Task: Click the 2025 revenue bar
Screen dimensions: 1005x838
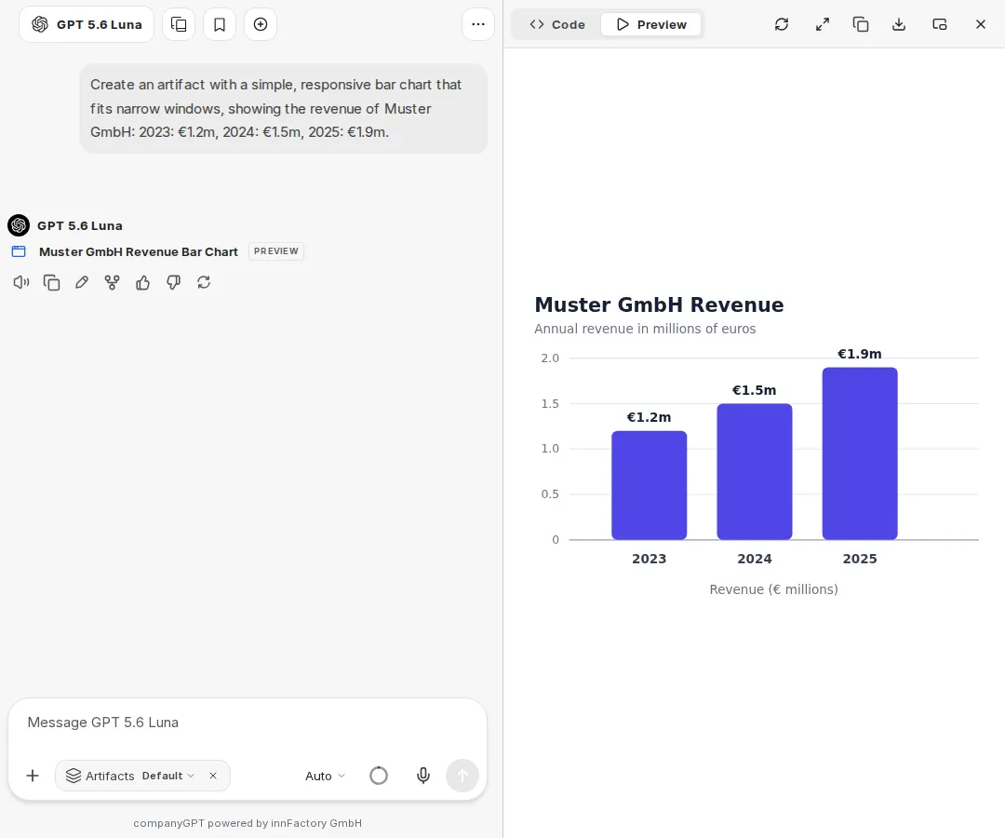Action: click(860, 453)
